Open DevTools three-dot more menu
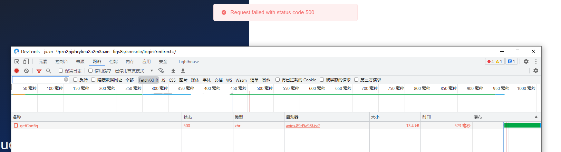 (x=536, y=61)
